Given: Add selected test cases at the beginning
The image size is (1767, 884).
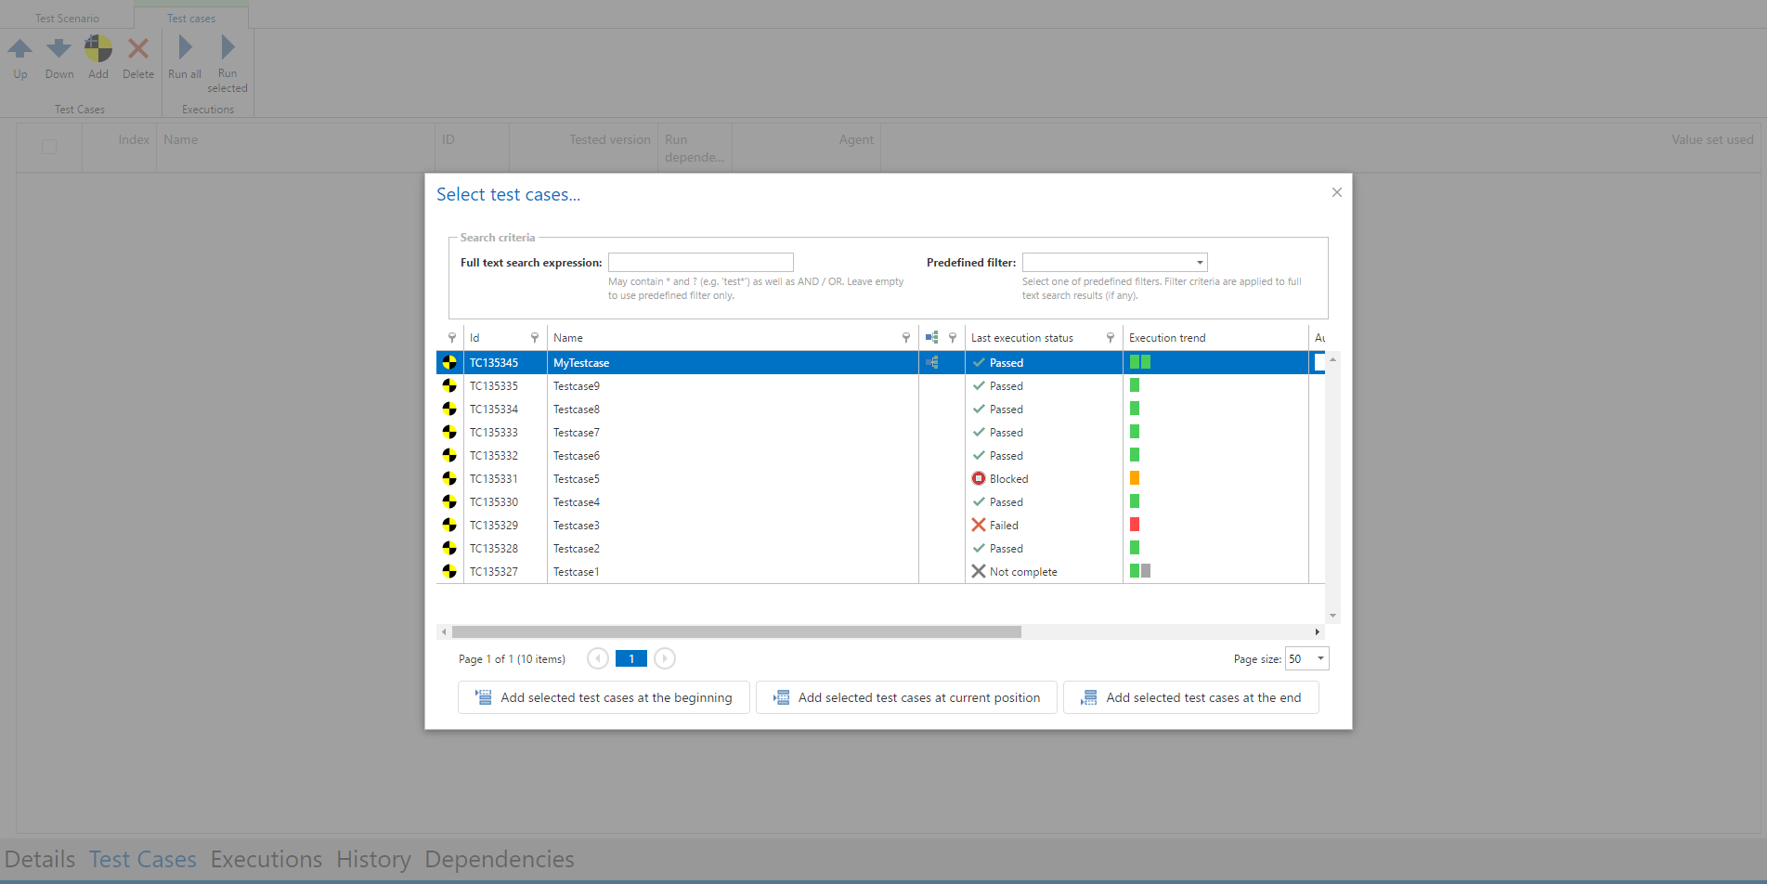Looking at the screenshot, I should pos(604,698).
